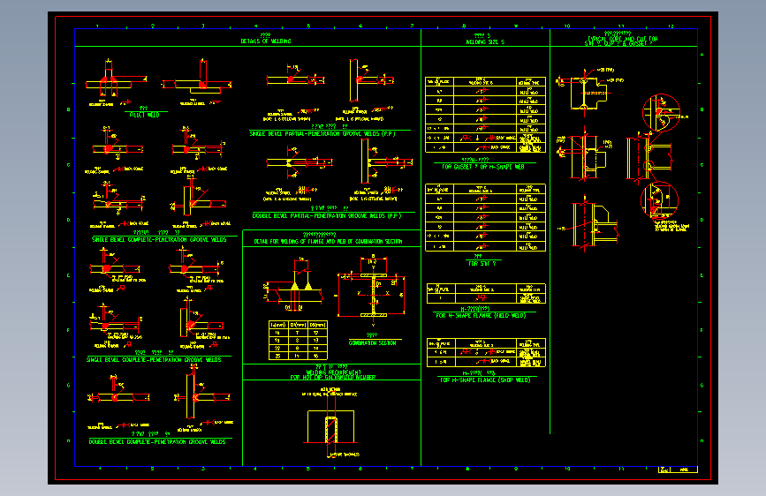The height and width of the screenshot is (496, 766).
Task: Click the 'DETAILS OF WELDING' sheet title
Action: 266,41
